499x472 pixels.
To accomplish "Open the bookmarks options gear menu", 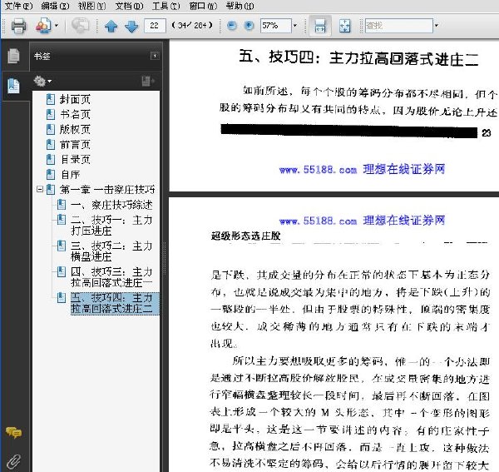I will coord(42,82).
